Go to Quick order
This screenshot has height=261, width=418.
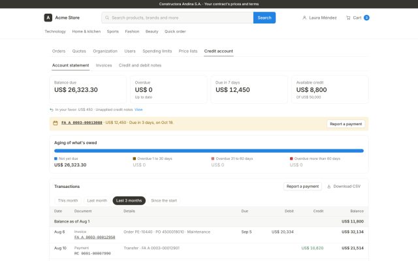coord(175,31)
